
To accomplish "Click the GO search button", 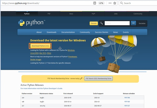I will 133,23.
